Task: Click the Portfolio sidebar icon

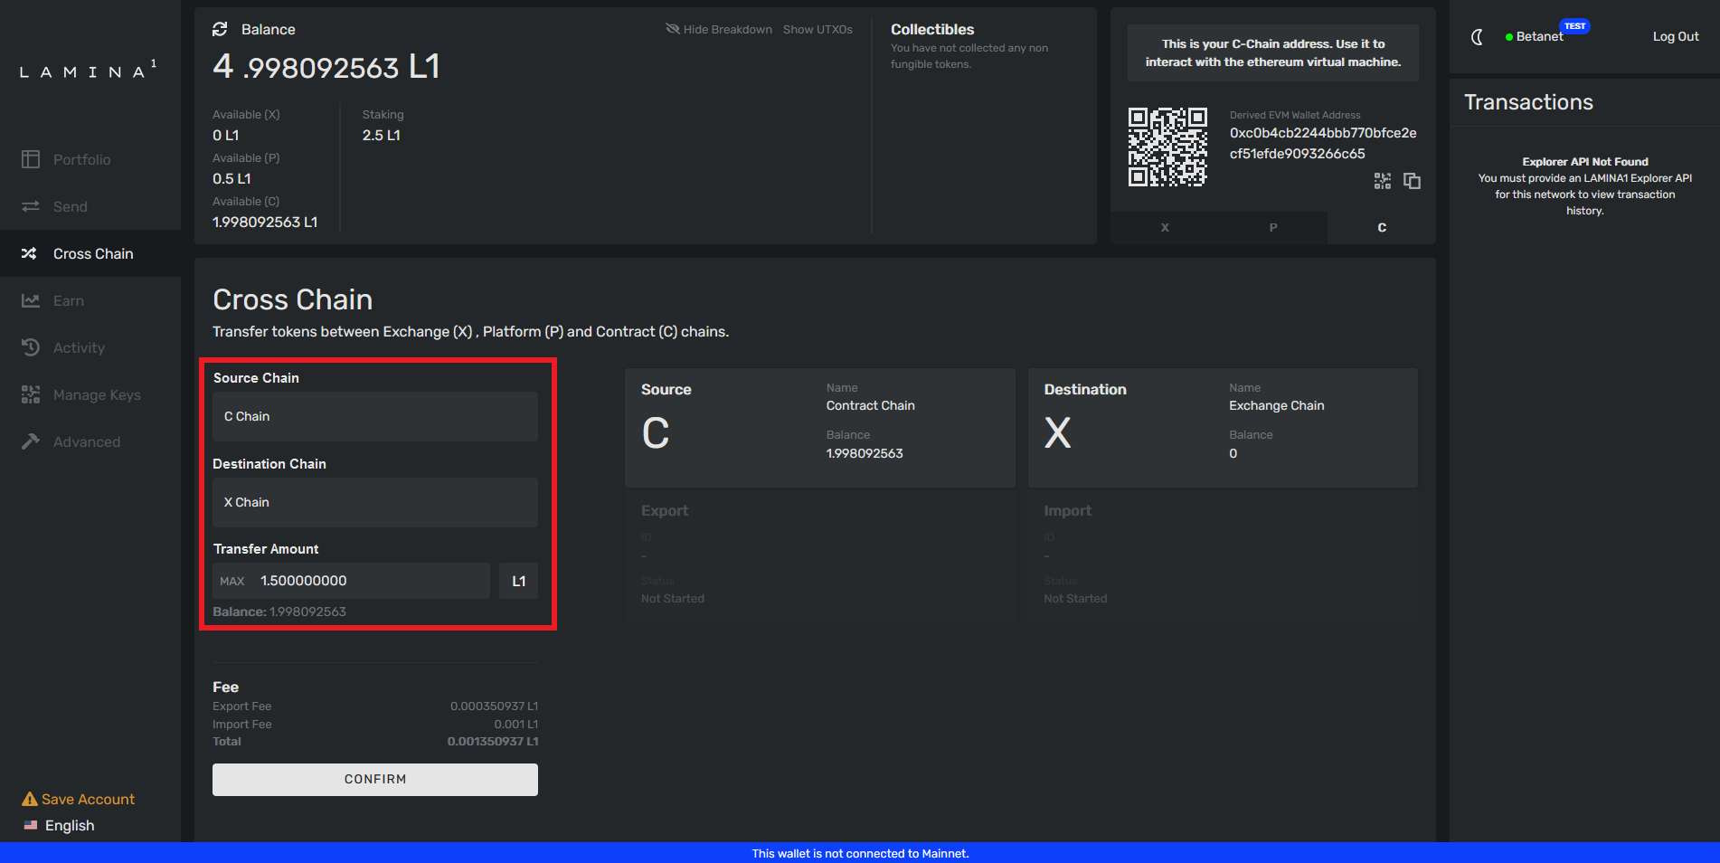Action: pyautogui.click(x=31, y=159)
